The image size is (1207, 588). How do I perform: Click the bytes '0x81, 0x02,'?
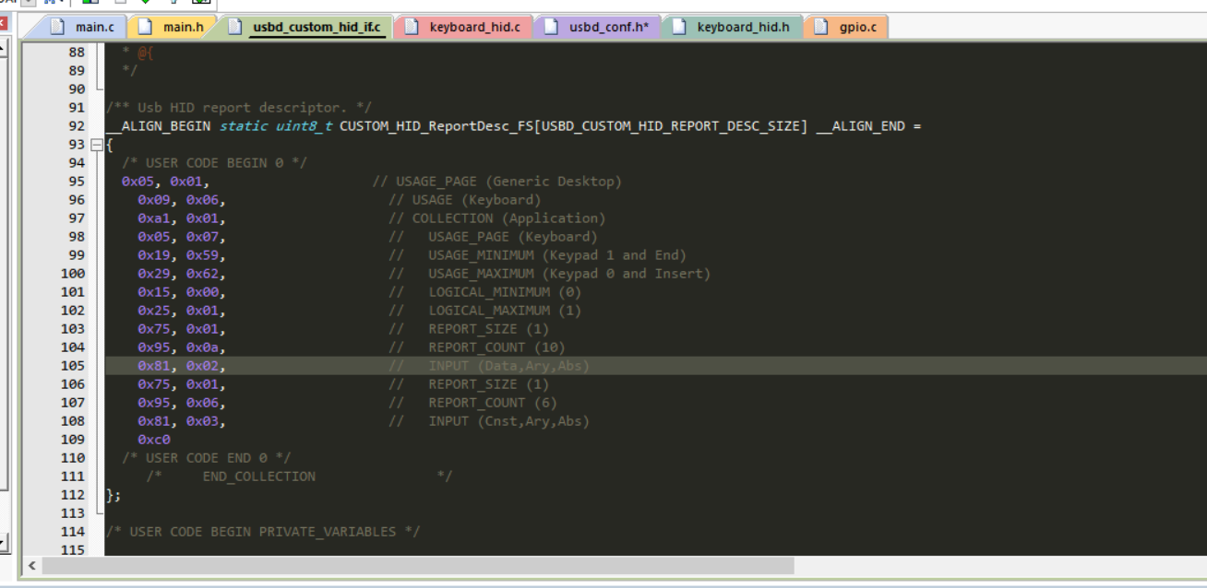(182, 366)
